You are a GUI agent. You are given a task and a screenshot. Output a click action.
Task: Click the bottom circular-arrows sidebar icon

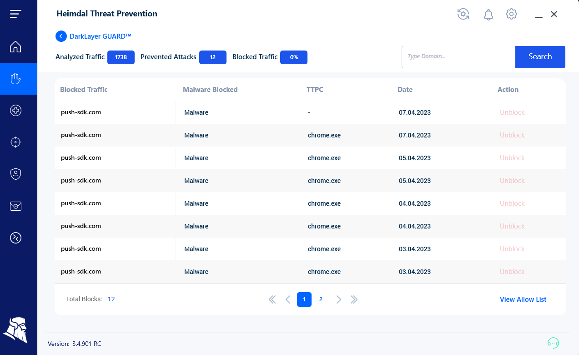(15, 238)
